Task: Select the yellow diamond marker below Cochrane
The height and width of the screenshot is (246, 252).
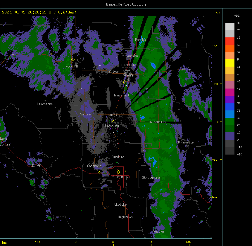Action: point(99,172)
